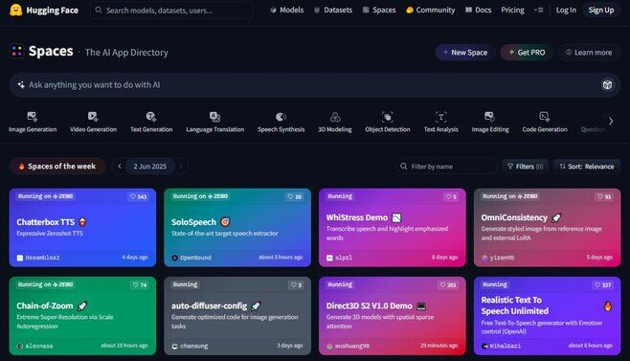Click the wushuang98 author name

coord(352,346)
